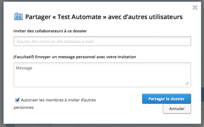Click the '(Facultatif) Envoyer un message personnel' label
Screen dimensions: 204x127
(75, 57)
